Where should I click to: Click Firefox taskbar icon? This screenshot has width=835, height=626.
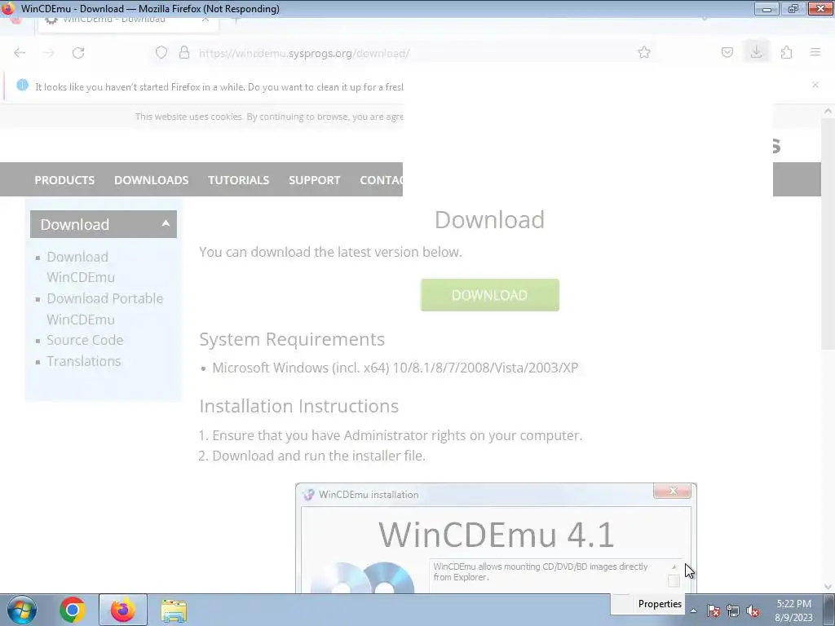(x=122, y=610)
